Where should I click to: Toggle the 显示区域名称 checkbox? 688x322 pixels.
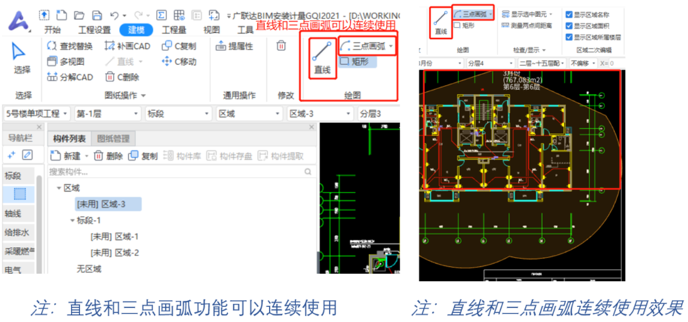tap(569, 14)
